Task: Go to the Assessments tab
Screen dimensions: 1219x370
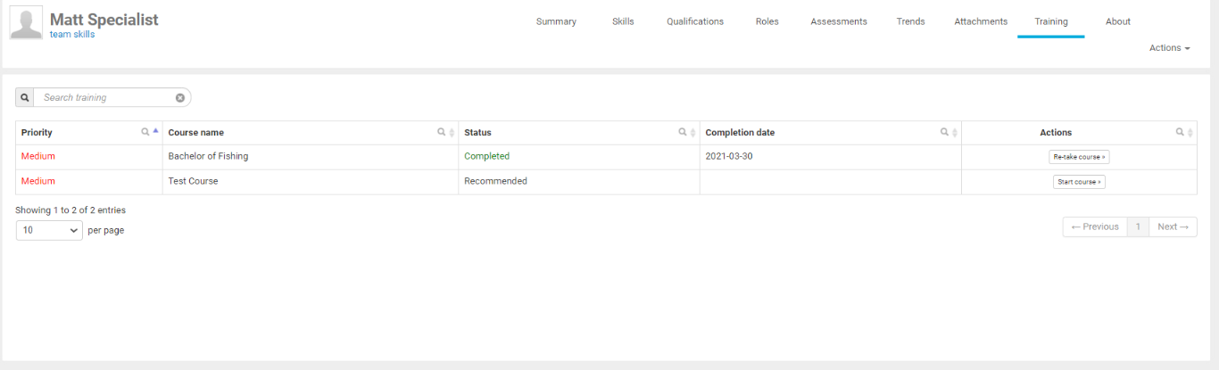Action: coord(838,21)
